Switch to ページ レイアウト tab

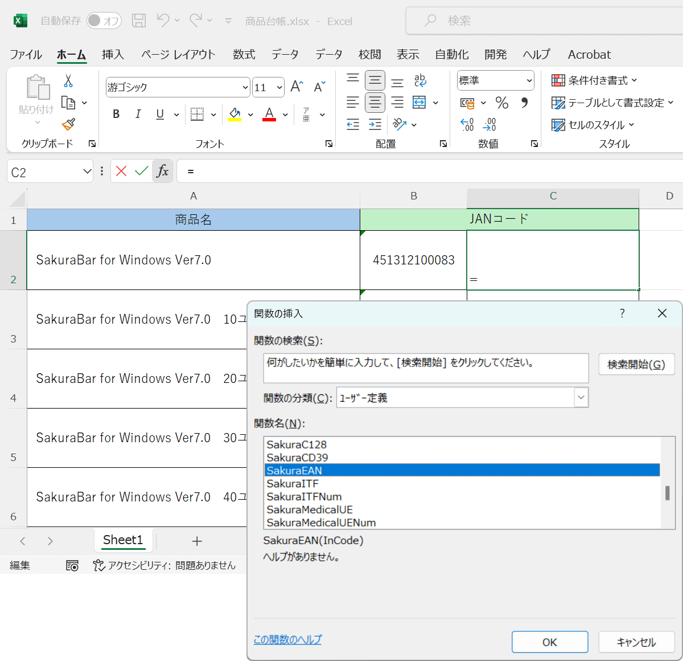[178, 55]
